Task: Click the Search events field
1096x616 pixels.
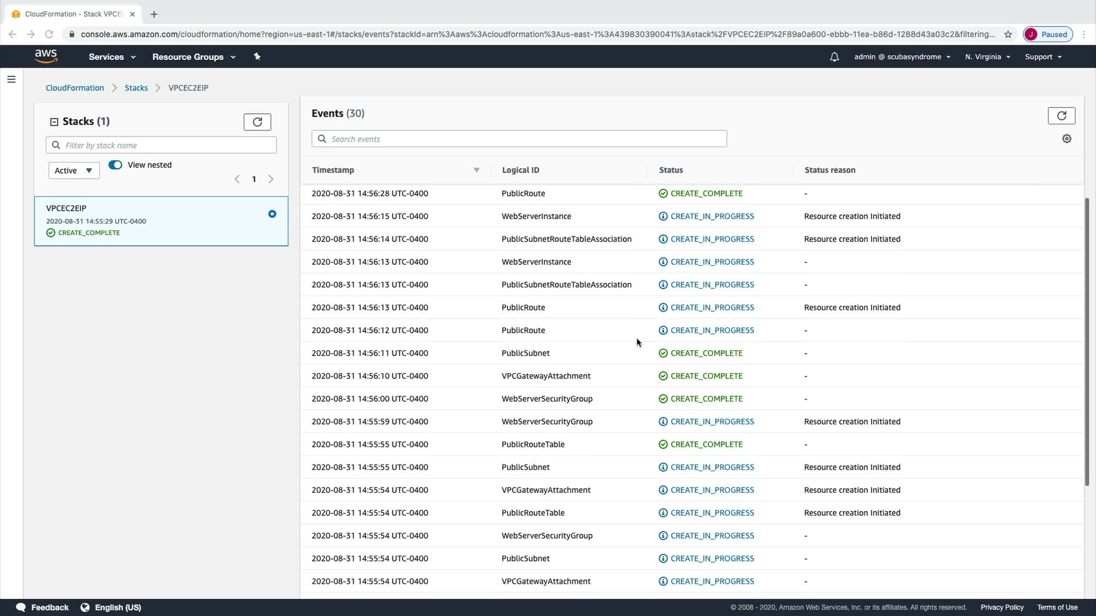Action: pyautogui.click(x=519, y=139)
